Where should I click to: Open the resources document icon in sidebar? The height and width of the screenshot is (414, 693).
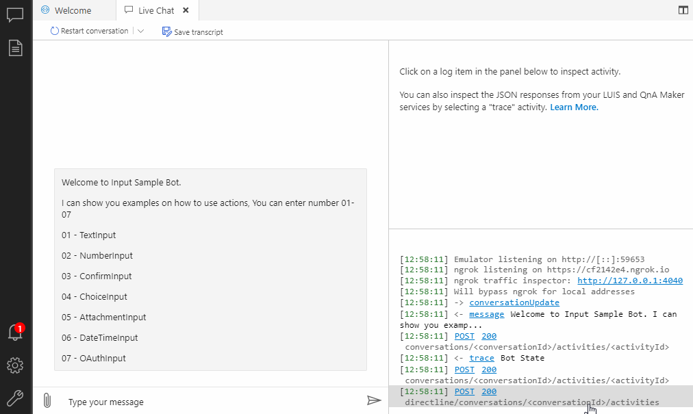(x=15, y=47)
